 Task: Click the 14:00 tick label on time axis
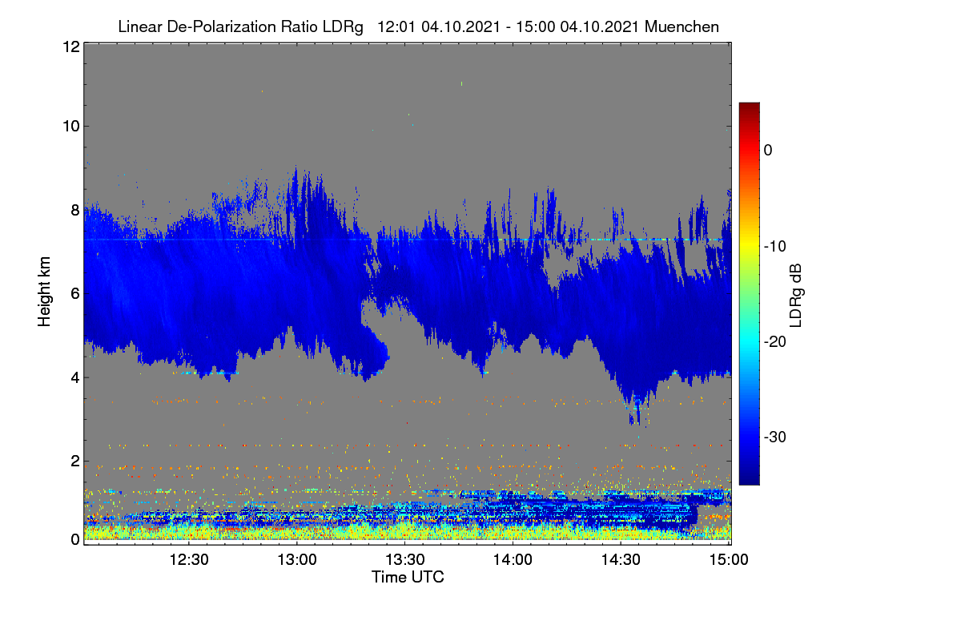513,560
